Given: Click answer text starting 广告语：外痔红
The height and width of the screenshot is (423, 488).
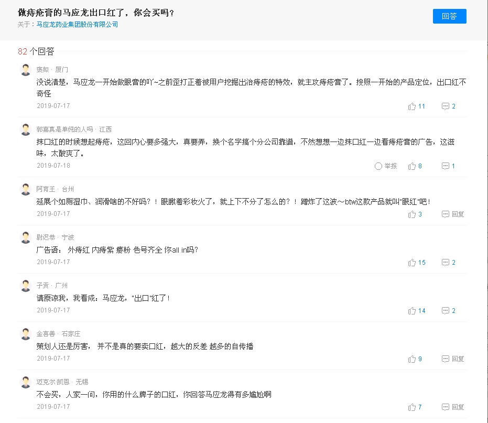Looking at the screenshot, I should [x=117, y=250].
